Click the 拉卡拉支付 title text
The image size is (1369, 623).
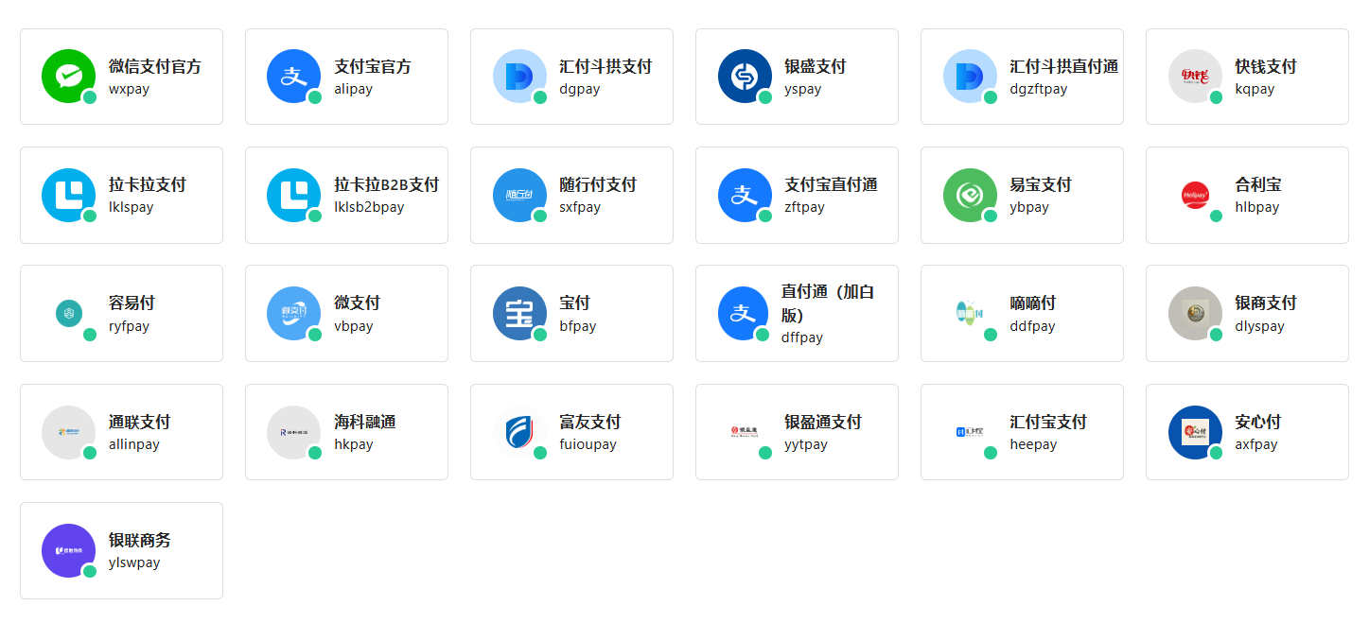[148, 185]
